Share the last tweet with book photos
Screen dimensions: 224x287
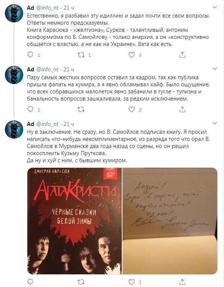click(182, 282)
